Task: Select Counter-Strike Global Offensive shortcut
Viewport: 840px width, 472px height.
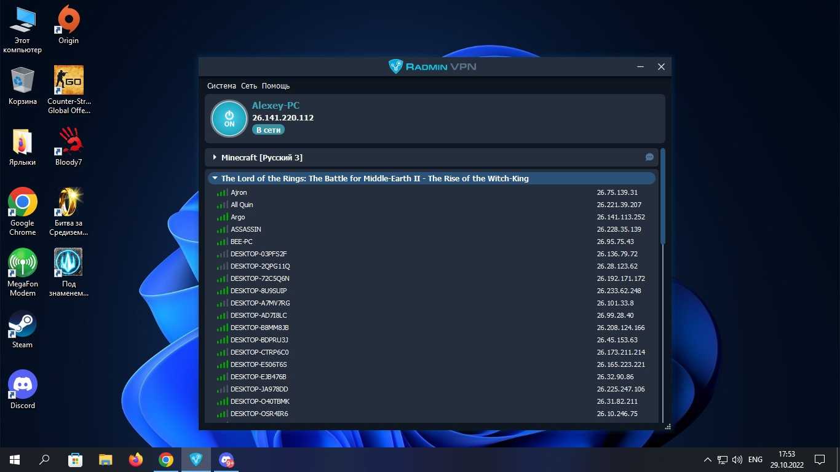Action: pos(68,90)
